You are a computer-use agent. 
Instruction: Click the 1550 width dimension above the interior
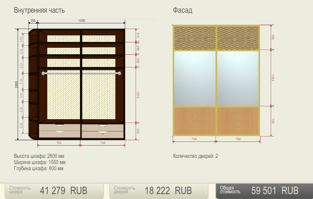point(82,21)
